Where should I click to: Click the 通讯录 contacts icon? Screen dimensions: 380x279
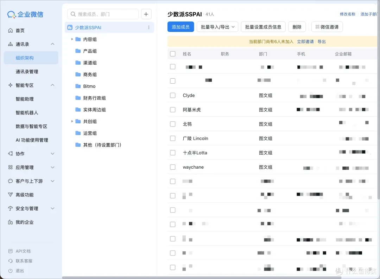pos(11,44)
